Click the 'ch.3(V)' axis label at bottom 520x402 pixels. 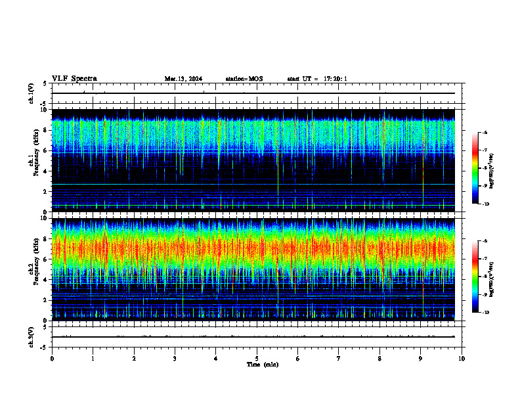[31, 337]
